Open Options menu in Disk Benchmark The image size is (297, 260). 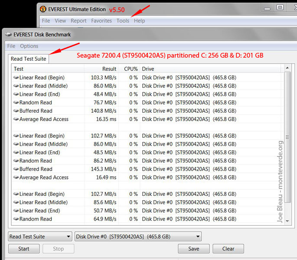pos(29,46)
